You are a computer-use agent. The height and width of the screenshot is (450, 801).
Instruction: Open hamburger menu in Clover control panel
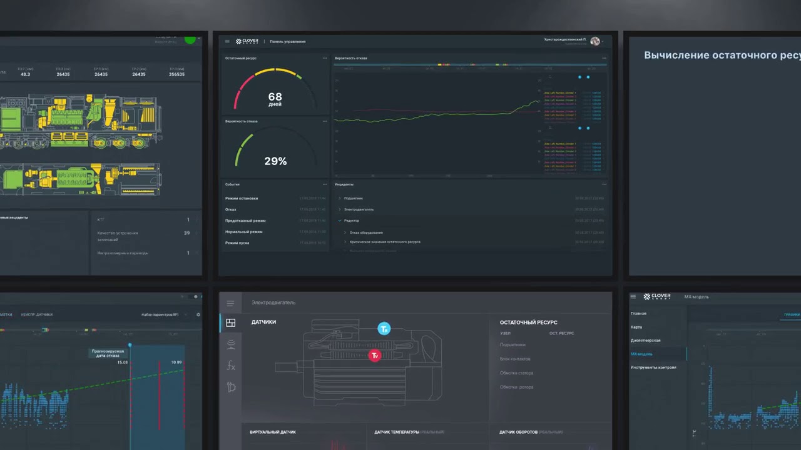[x=227, y=41]
